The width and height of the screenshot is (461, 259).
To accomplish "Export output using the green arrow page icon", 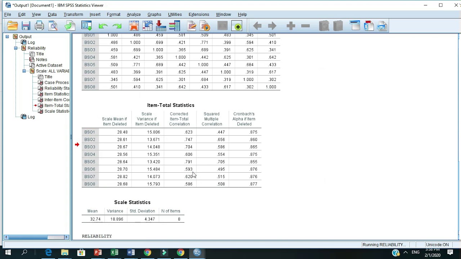I will 70,26.
